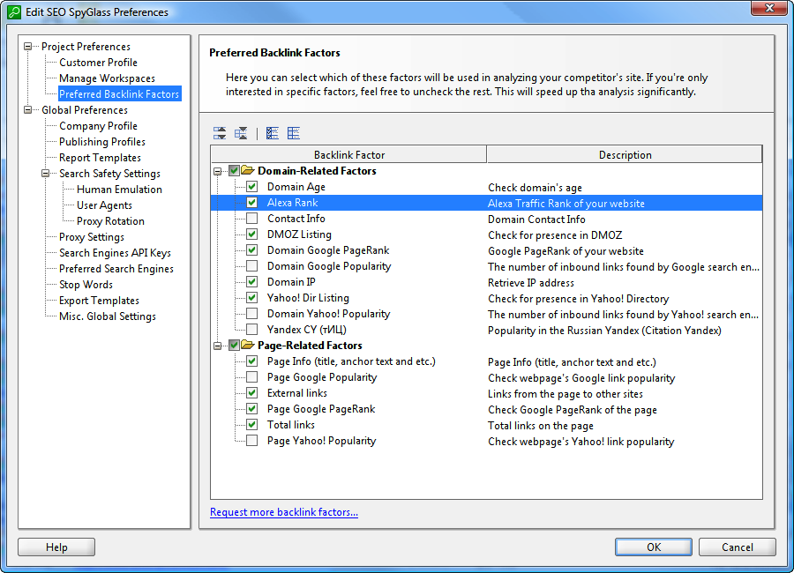Uncheck the External links checkbox
This screenshot has width=794, height=573.
(x=251, y=393)
